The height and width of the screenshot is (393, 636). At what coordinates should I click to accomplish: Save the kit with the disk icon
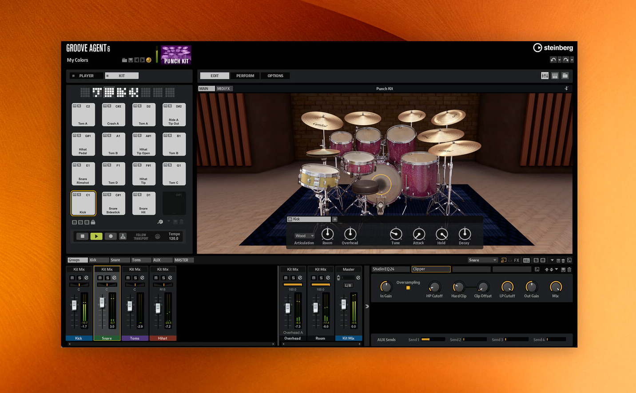tap(131, 60)
